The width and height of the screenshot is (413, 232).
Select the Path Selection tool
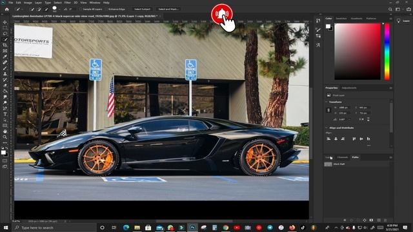5,120
